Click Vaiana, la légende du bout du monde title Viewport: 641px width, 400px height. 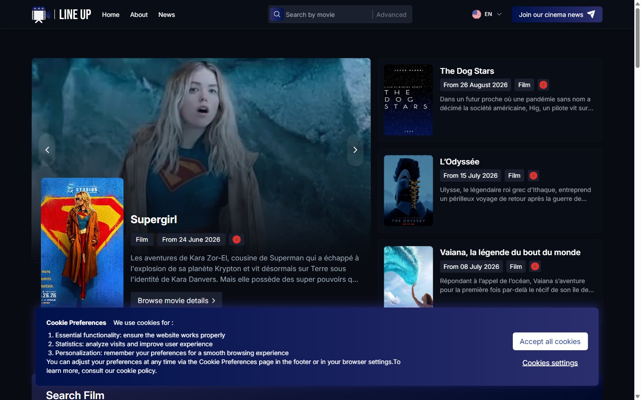510,252
